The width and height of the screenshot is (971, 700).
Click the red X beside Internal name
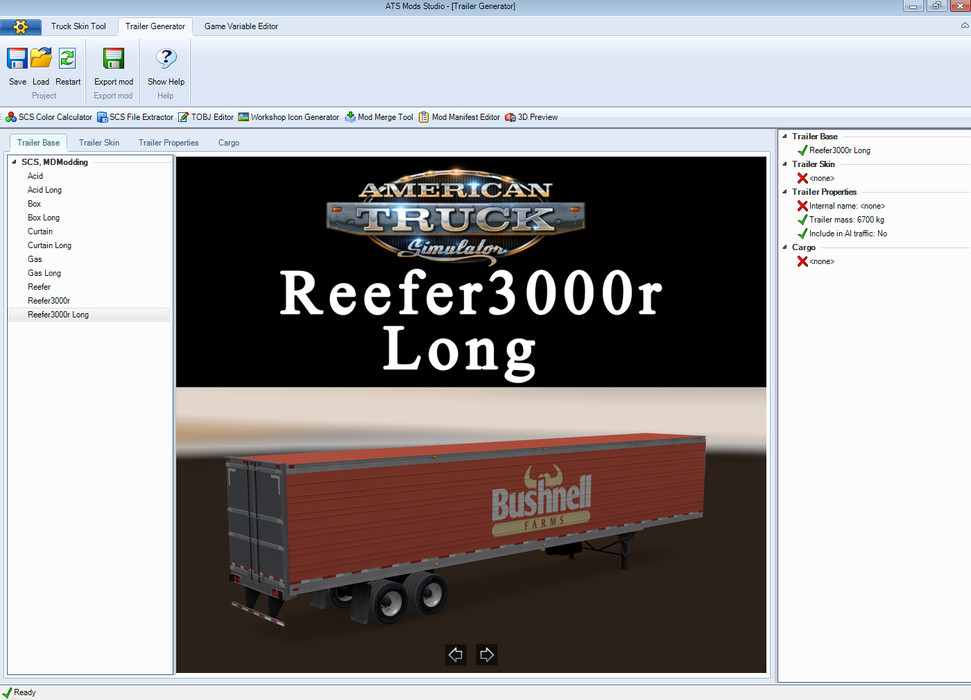(x=802, y=206)
